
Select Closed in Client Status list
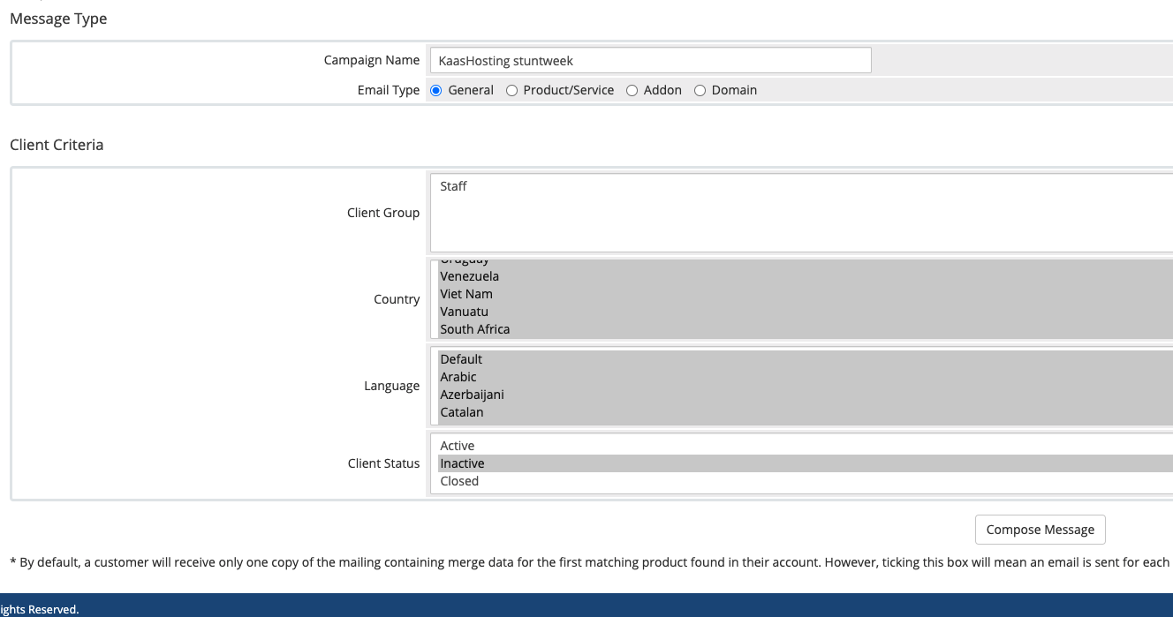[x=459, y=481]
